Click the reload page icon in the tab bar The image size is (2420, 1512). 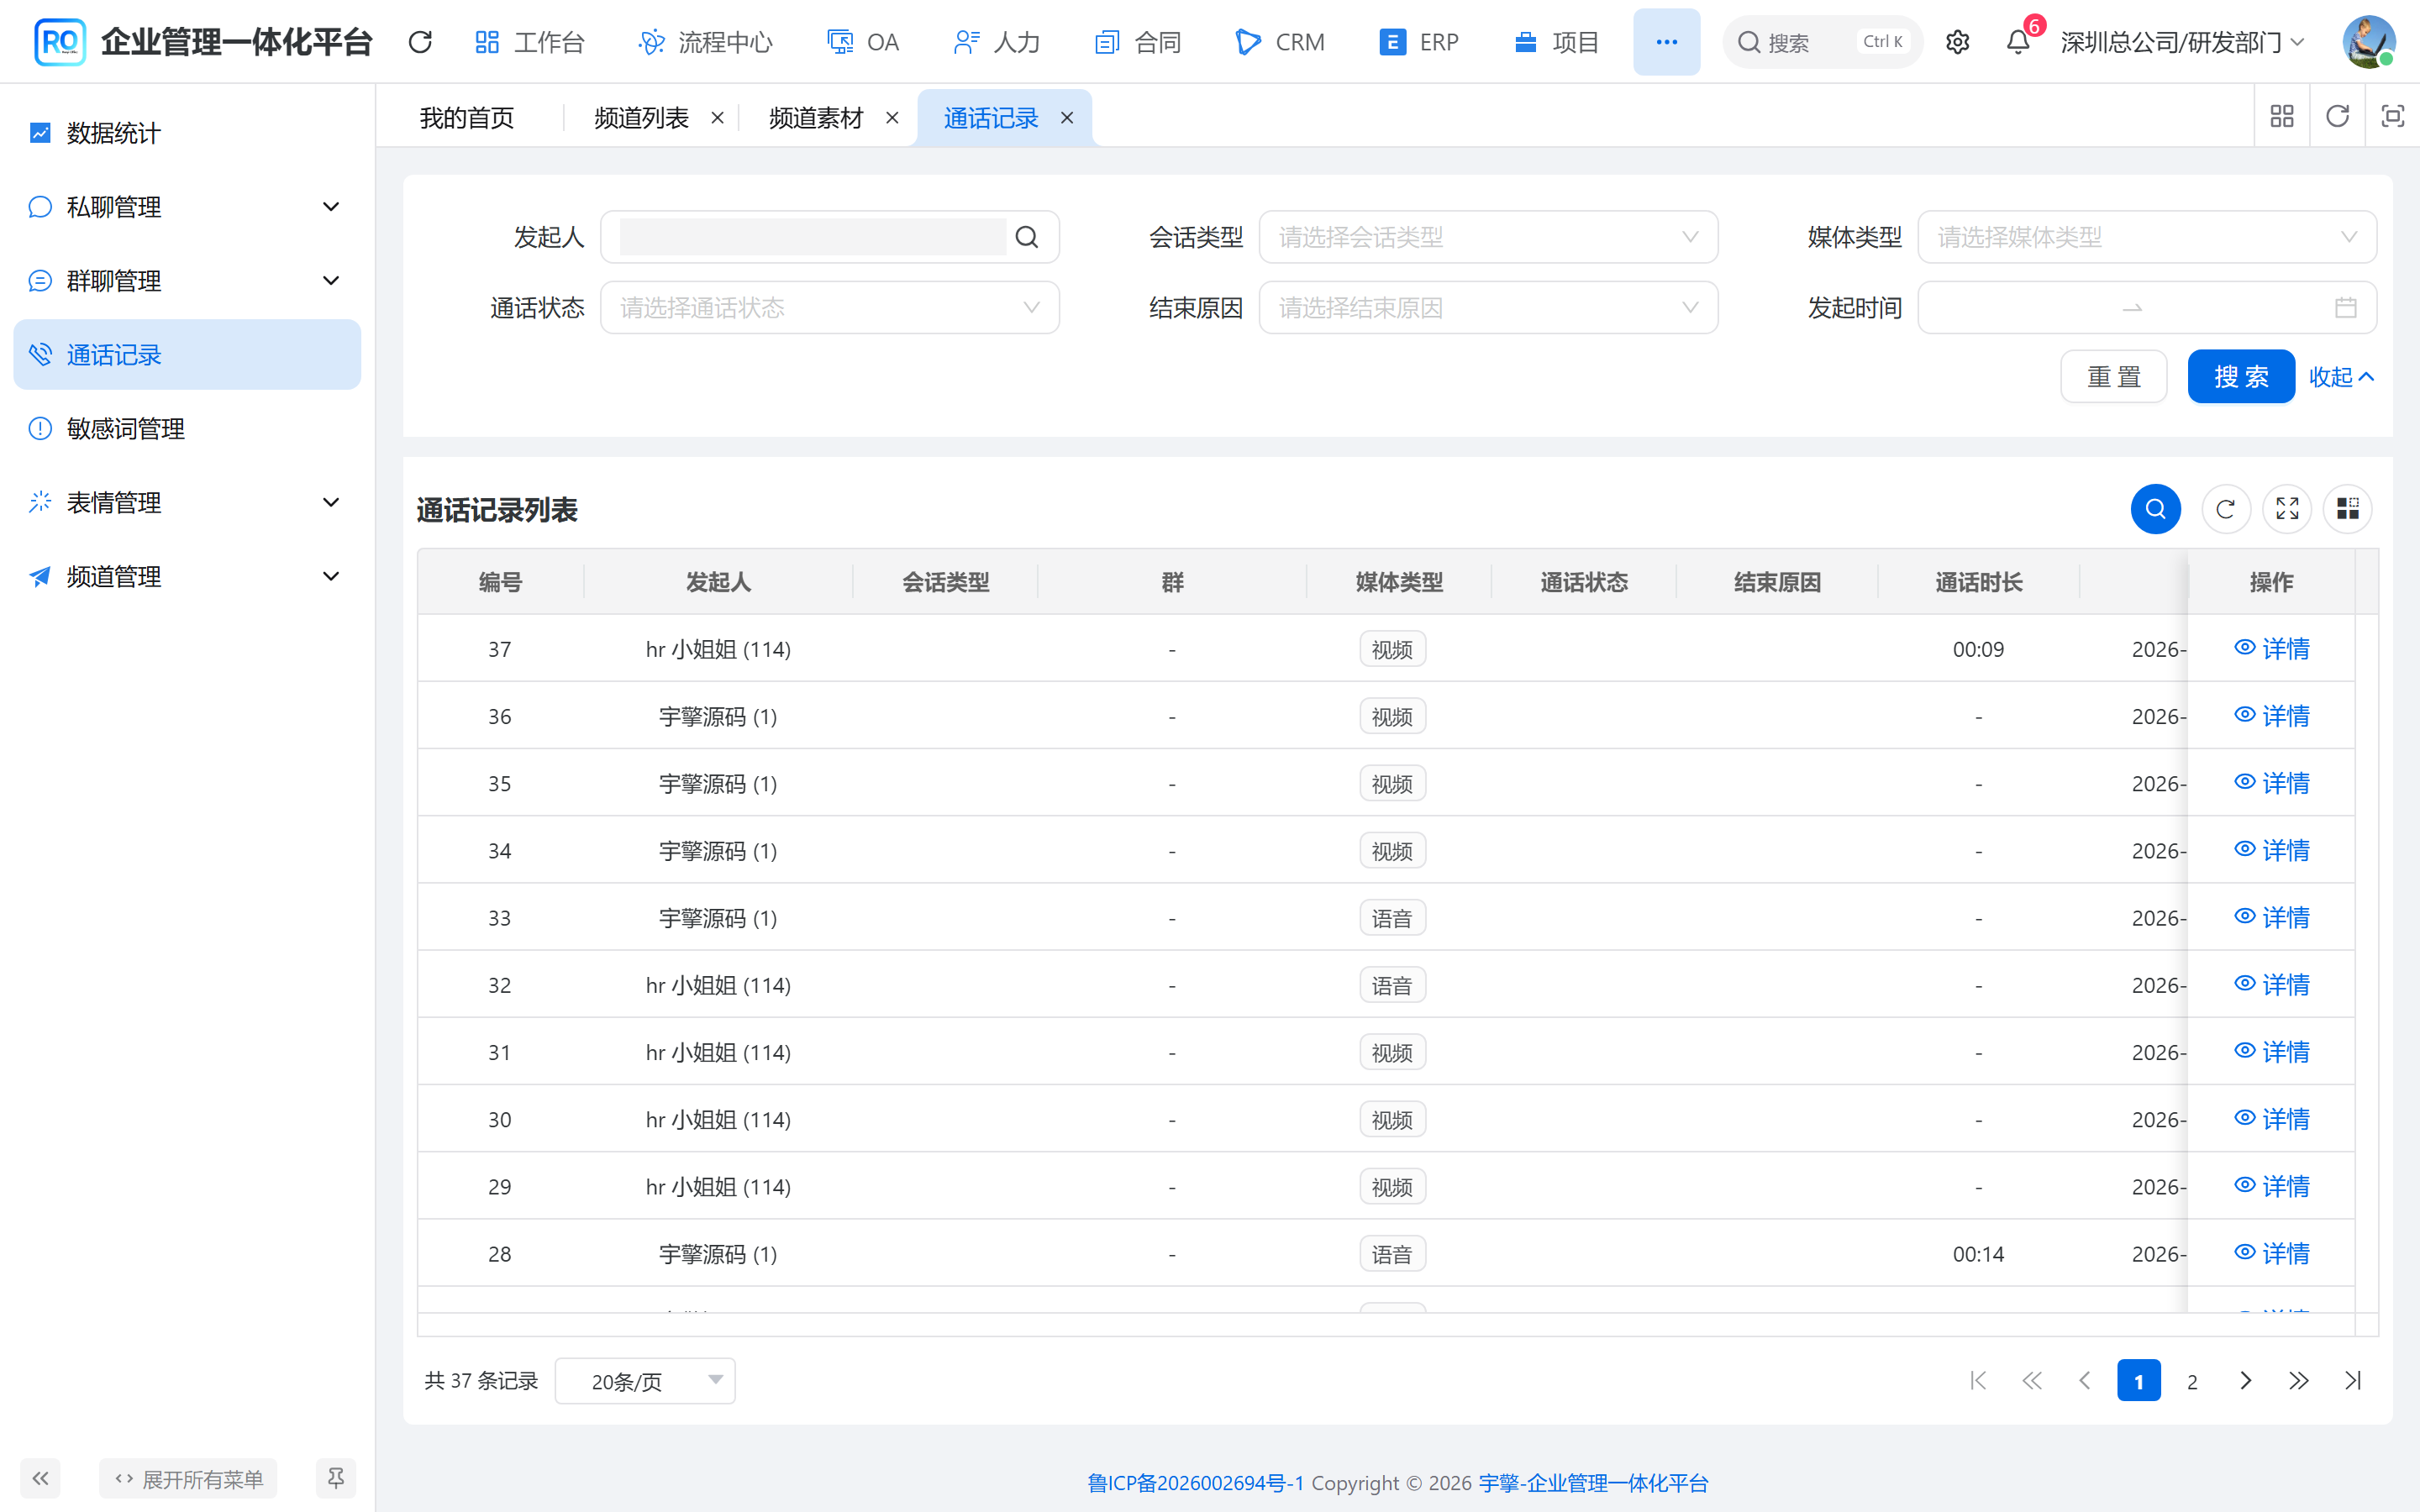(x=2337, y=117)
